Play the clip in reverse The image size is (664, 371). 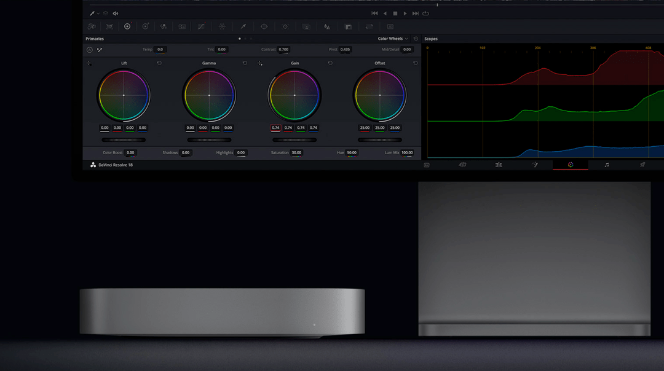(x=385, y=14)
